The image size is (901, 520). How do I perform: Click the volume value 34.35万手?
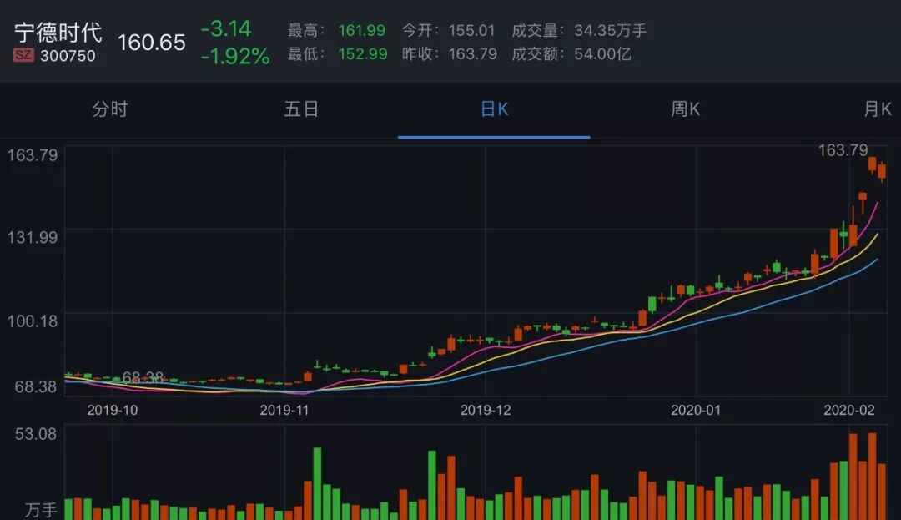pyautogui.click(x=610, y=30)
